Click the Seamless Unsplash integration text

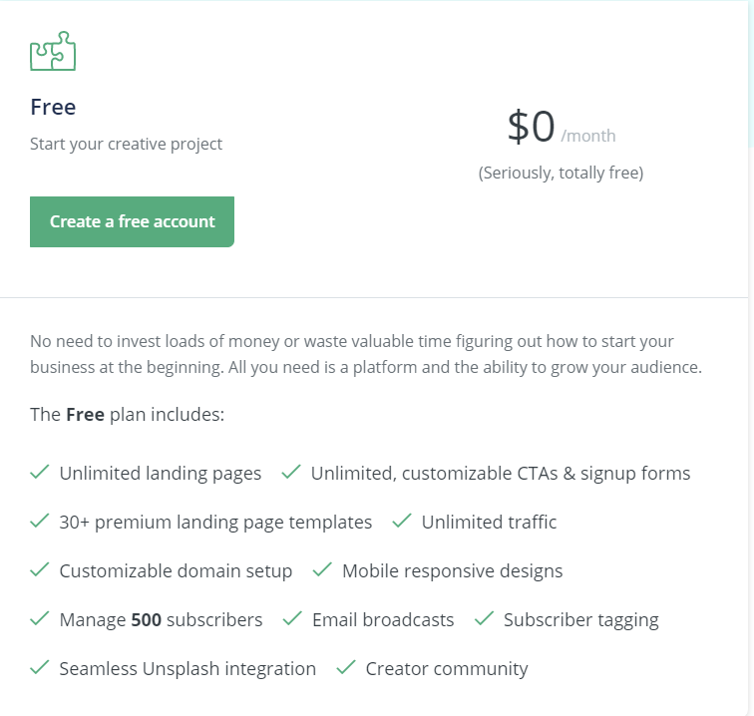[x=188, y=669]
